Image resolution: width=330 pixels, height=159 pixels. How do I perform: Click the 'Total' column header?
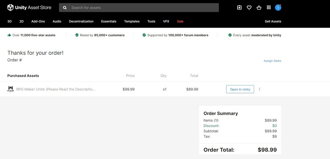coord(194,76)
